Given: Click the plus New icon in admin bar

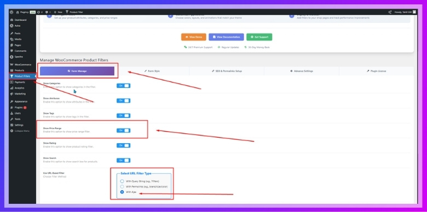Looking at the screenshot, I should pos(55,12).
